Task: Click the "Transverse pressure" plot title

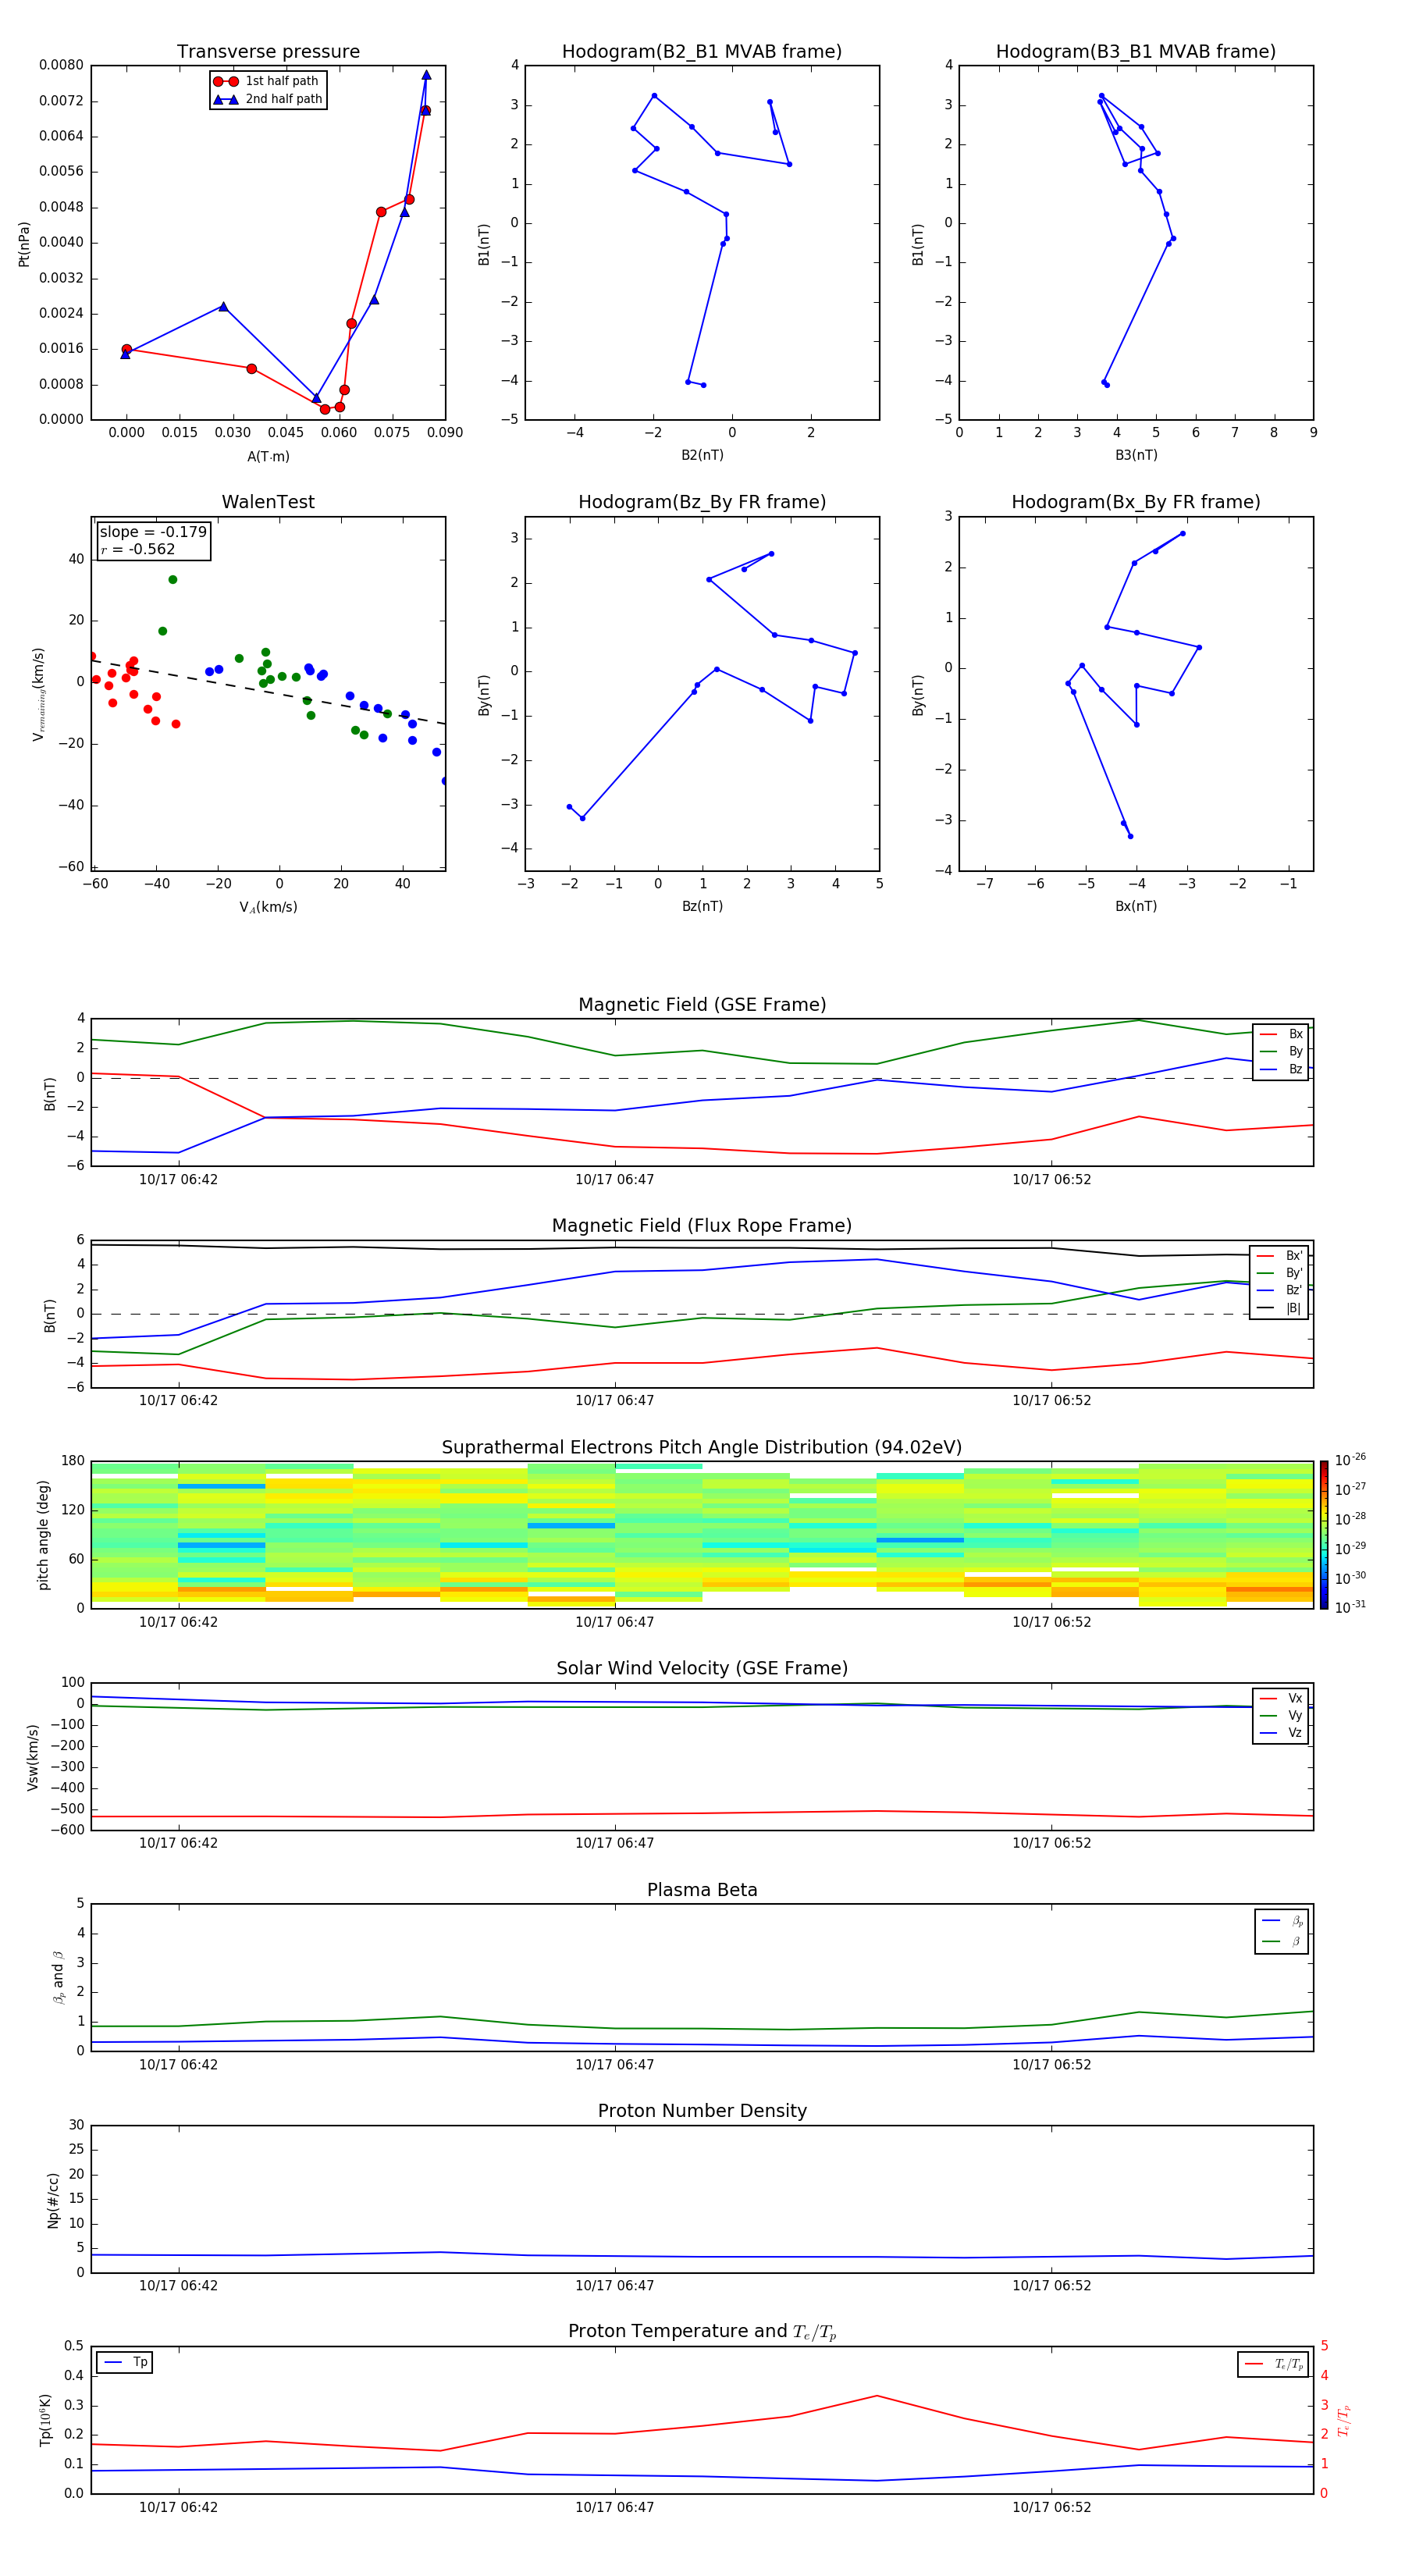Action: tap(268, 52)
